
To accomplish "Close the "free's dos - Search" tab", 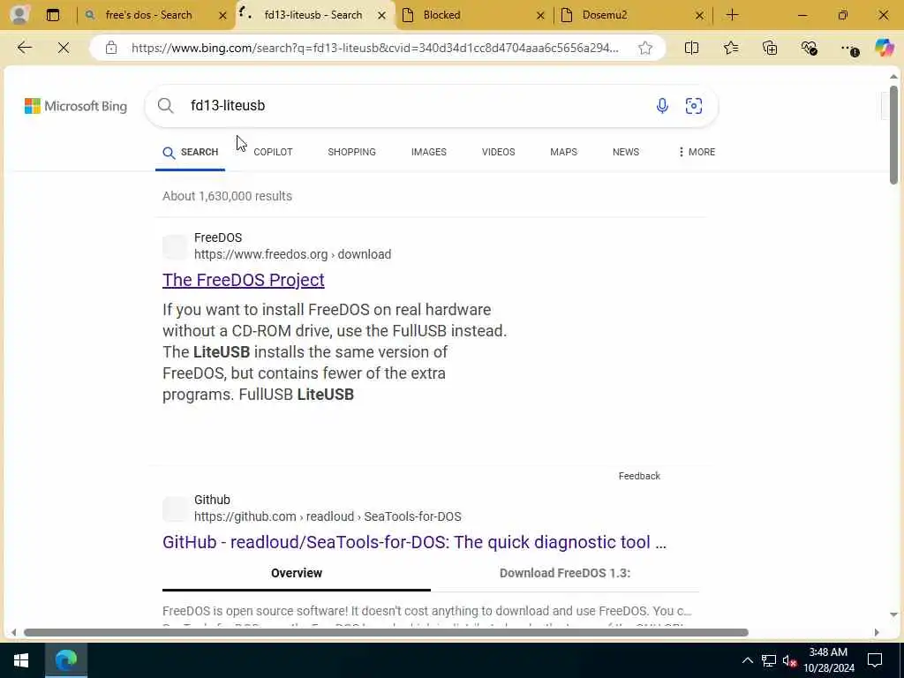I will [222, 16].
